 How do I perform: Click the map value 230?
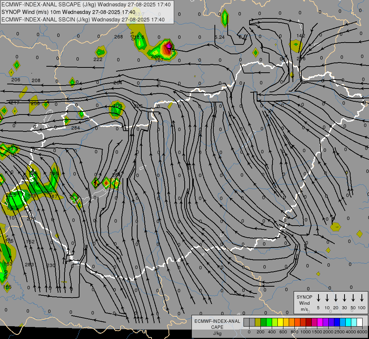[x=51, y=266]
